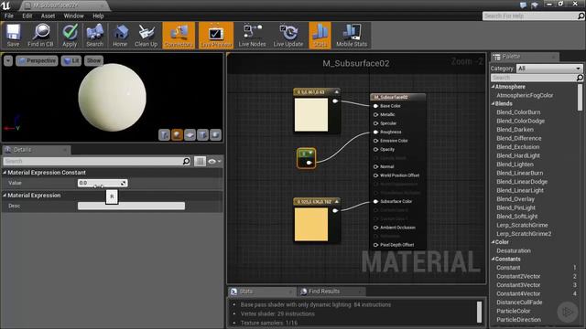The width and height of the screenshot is (586, 329).
Task: Open the Edit menu
Action: (27, 16)
